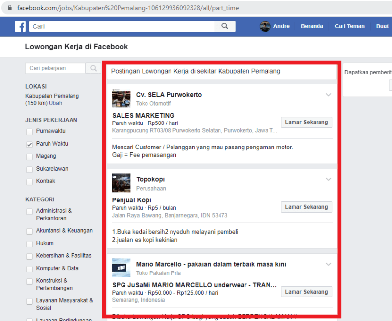Viewport: 392px width, 321px height.
Task: Click Toko Otomotif category text
Action: tap(153, 103)
